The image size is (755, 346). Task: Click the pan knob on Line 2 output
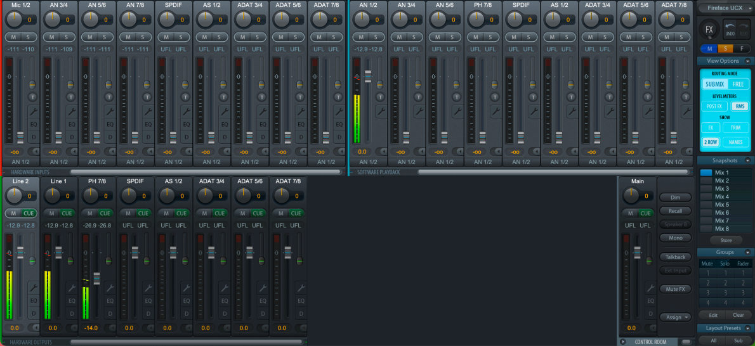(x=15, y=195)
